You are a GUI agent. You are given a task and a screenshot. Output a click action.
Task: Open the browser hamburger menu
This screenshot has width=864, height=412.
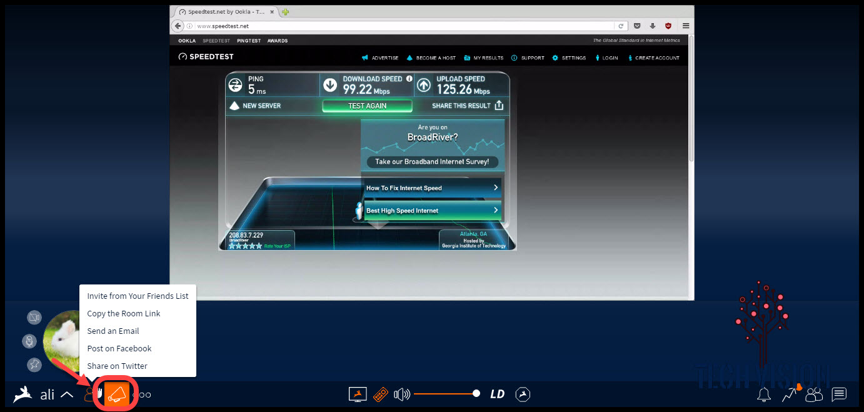point(686,26)
